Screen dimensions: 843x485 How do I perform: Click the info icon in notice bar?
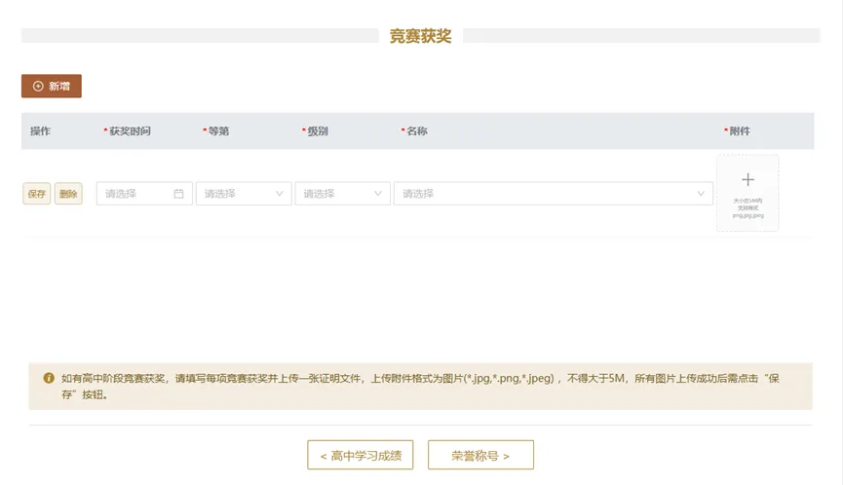[49, 378]
